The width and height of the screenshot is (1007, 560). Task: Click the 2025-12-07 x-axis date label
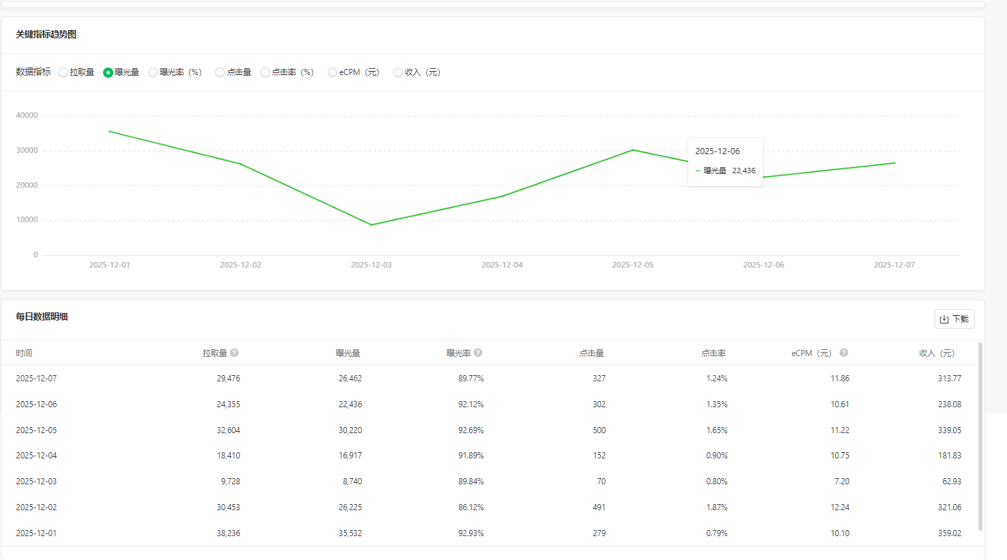point(894,265)
